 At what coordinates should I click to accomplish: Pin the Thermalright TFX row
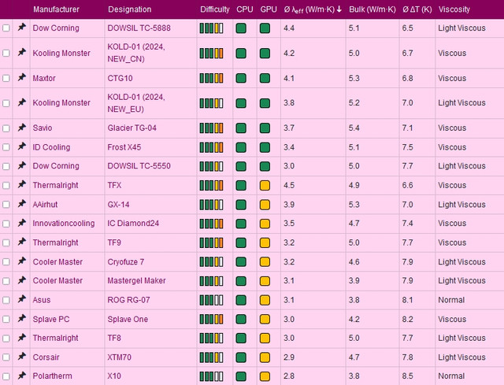click(x=21, y=184)
